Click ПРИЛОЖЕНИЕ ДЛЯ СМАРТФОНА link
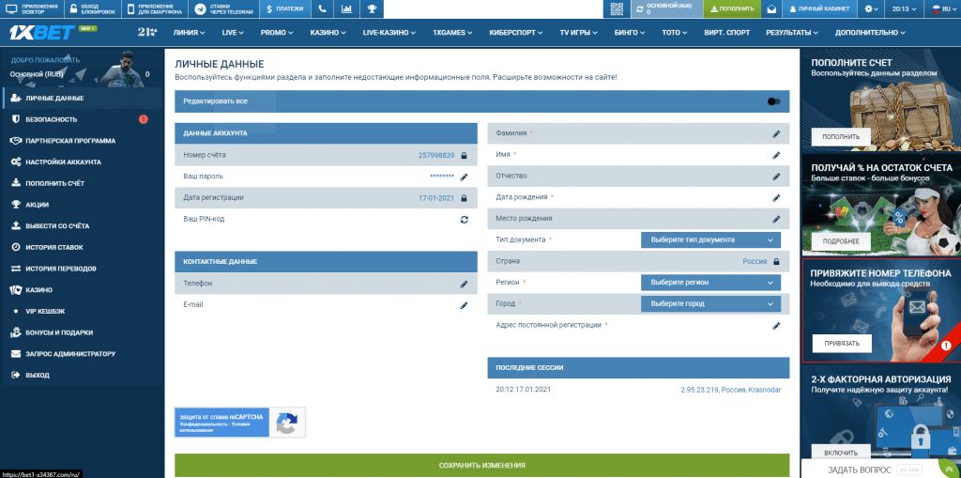The image size is (961, 478). [x=155, y=9]
